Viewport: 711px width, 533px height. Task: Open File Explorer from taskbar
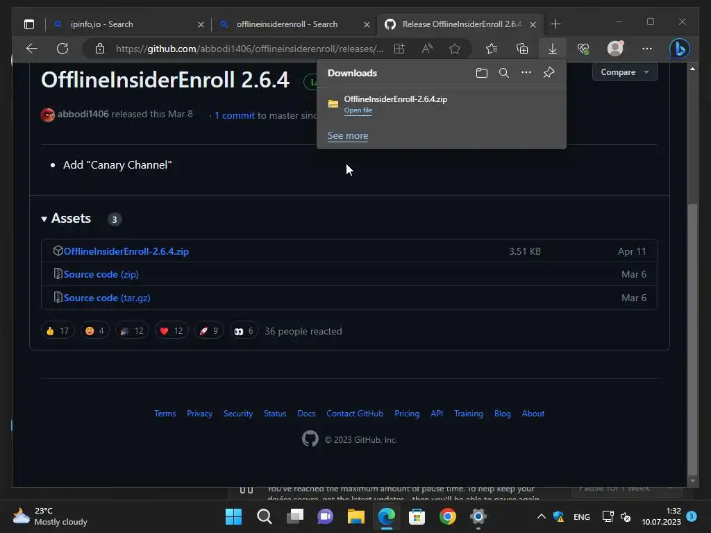tap(356, 516)
